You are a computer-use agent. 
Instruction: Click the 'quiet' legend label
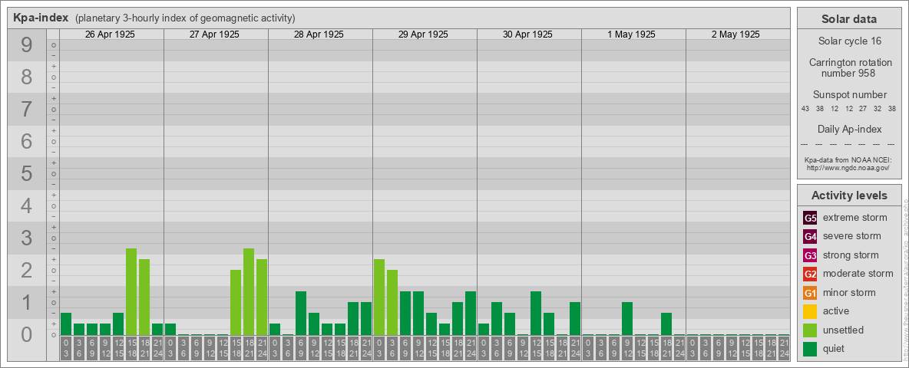point(835,349)
